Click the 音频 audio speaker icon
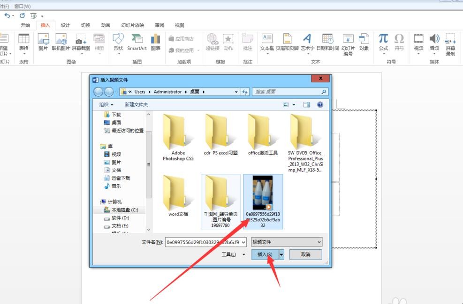Image resolution: width=463 pixels, height=304 pixels. (x=434, y=39)
